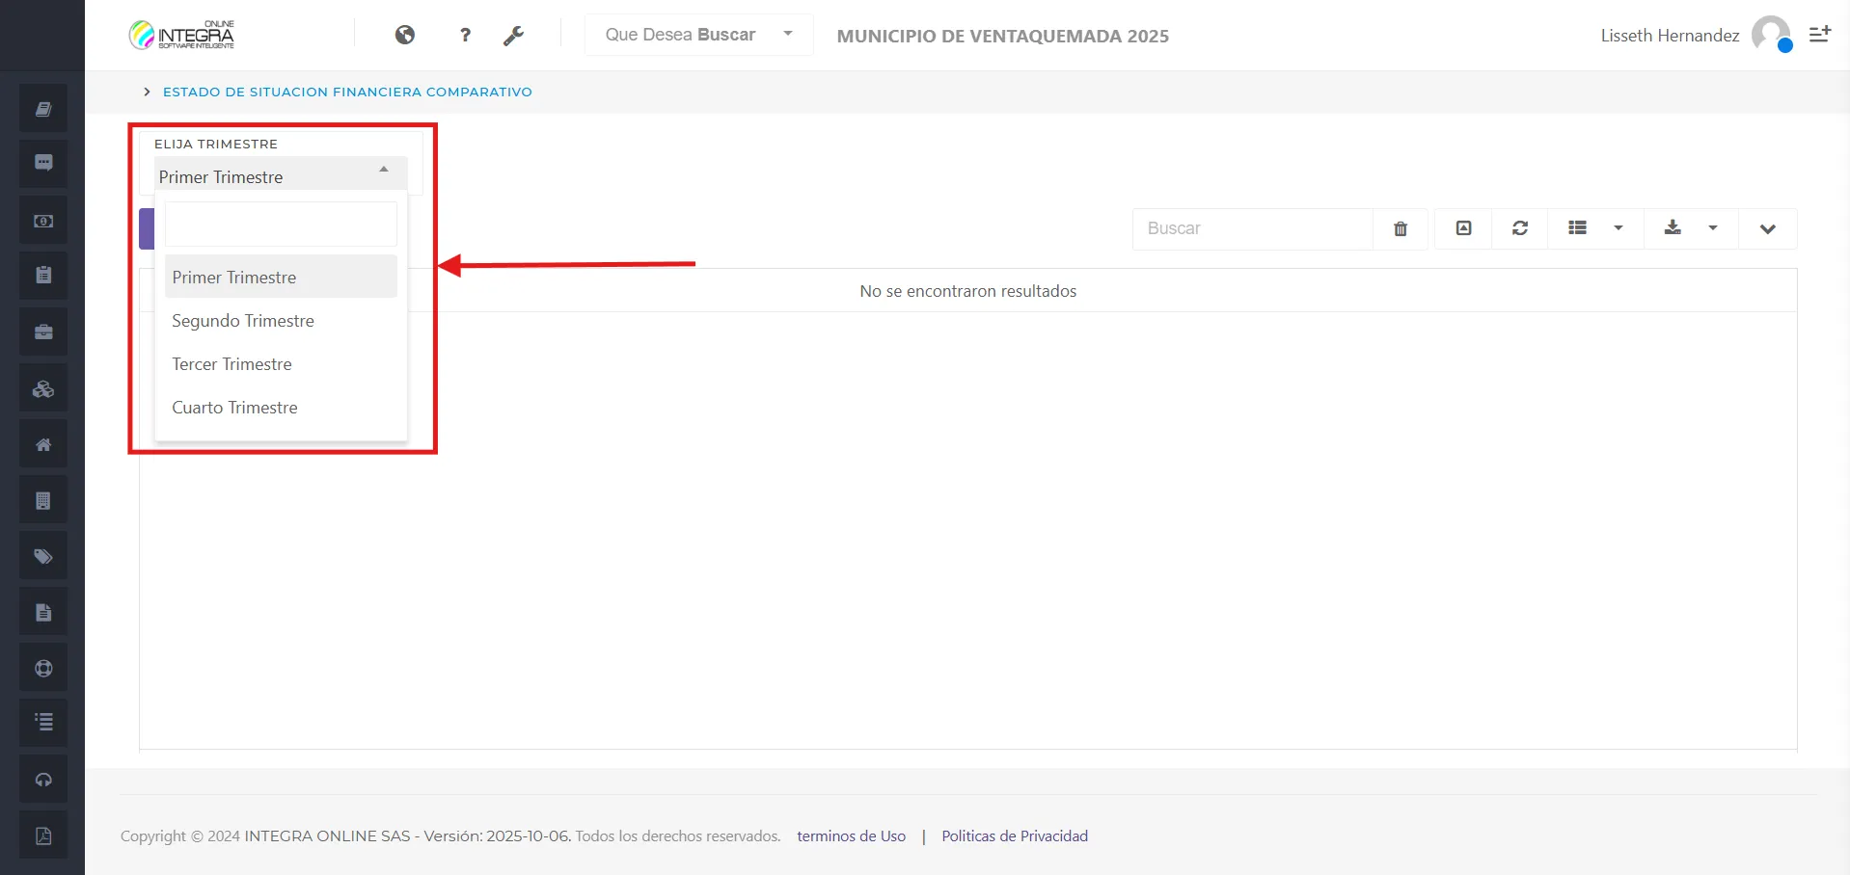Open help via question mark icon

point(465,36)
